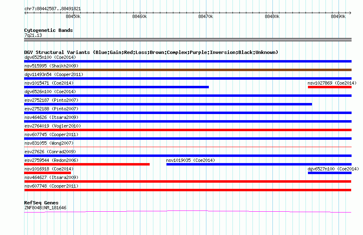Select the short red nsv1027869 loss bar

point(330,87)
